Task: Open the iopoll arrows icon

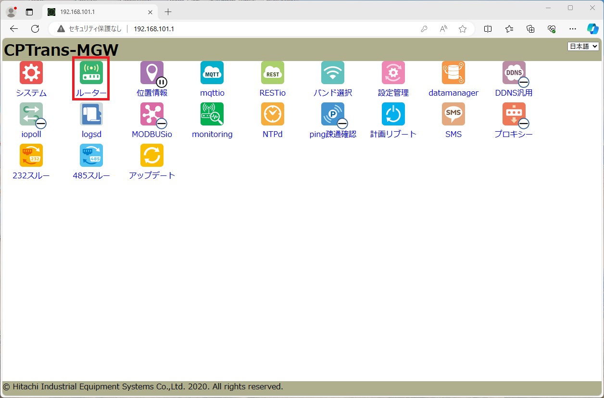Action: click(x=31, y=114)
